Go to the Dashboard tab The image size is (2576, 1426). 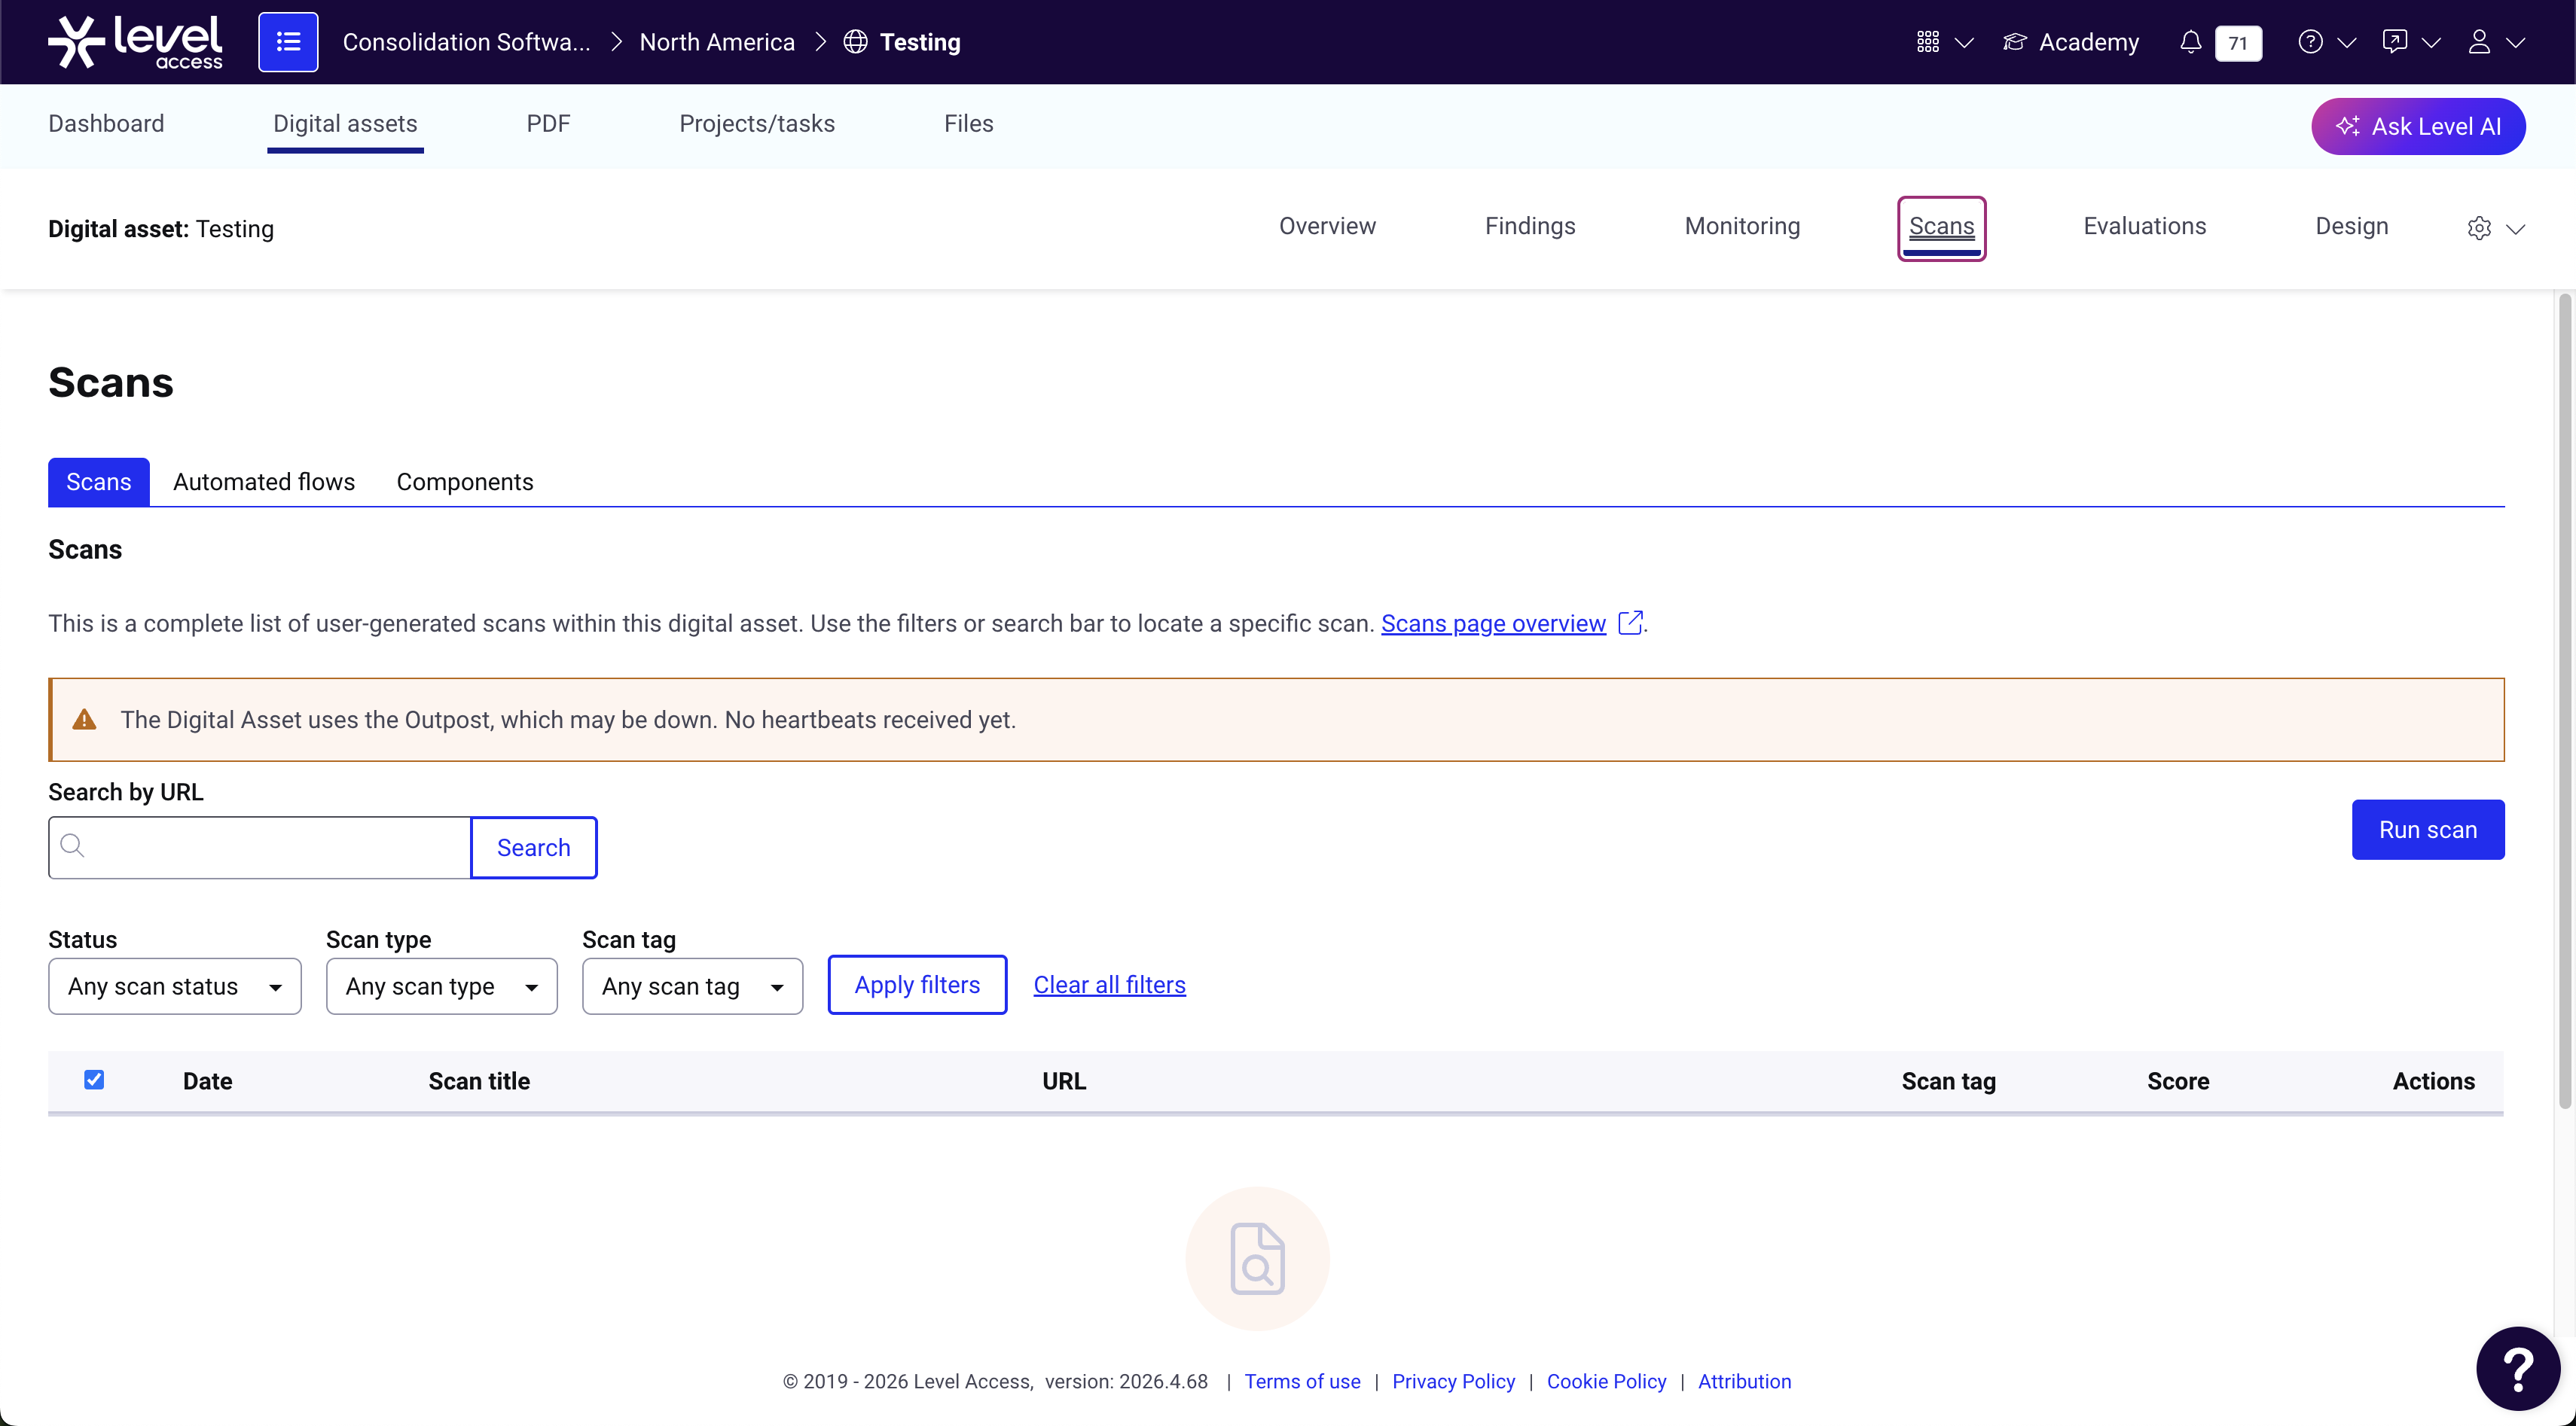click(106, 124)
